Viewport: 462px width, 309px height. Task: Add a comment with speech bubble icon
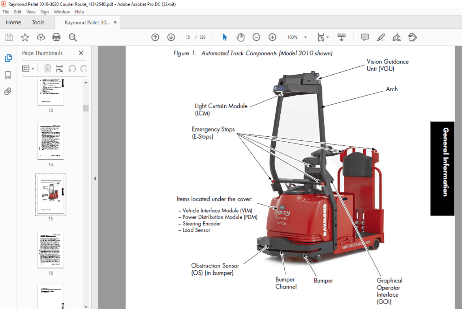(365, 37)
